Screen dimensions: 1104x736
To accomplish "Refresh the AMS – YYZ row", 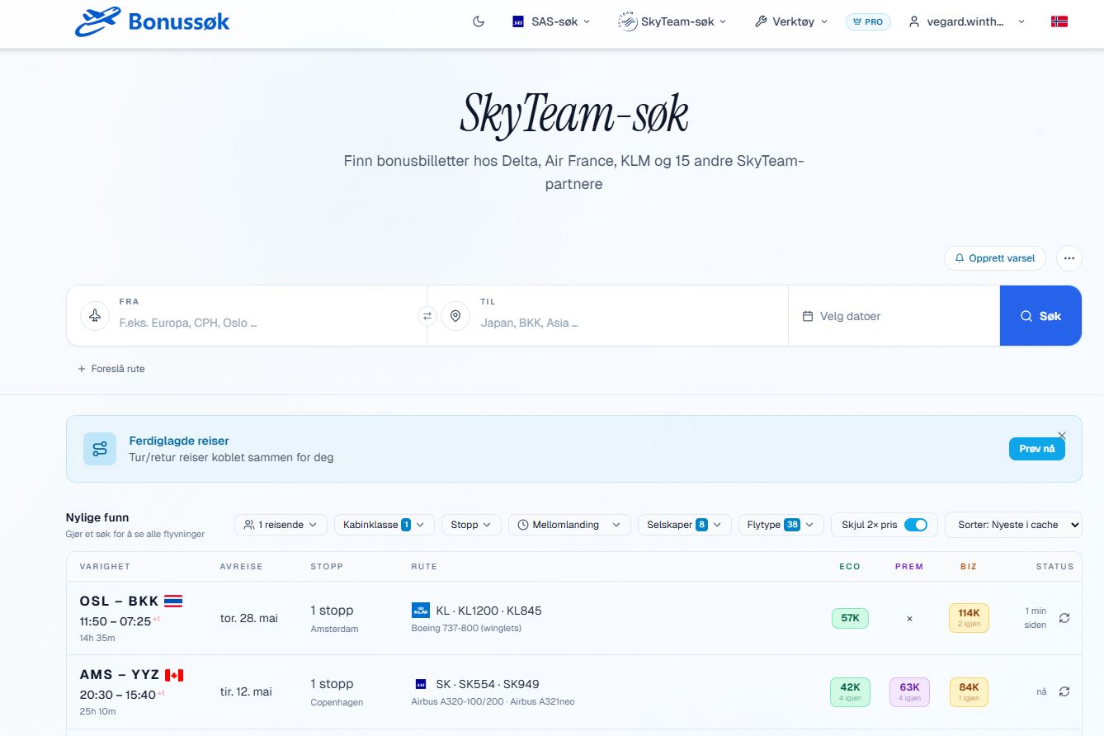I will [x=1064, y=691].
